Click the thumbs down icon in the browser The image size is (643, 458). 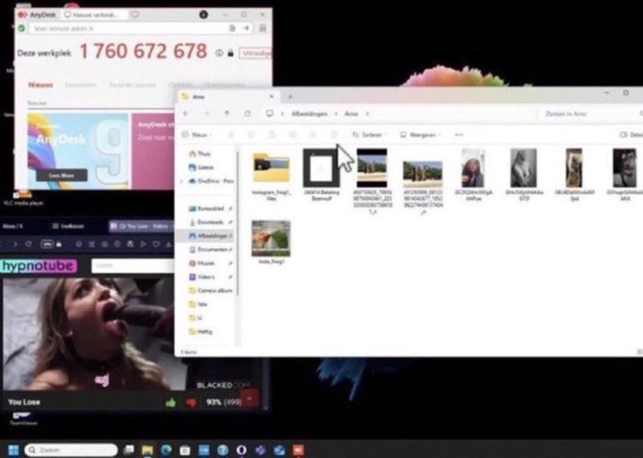click(x=191, y=403)
